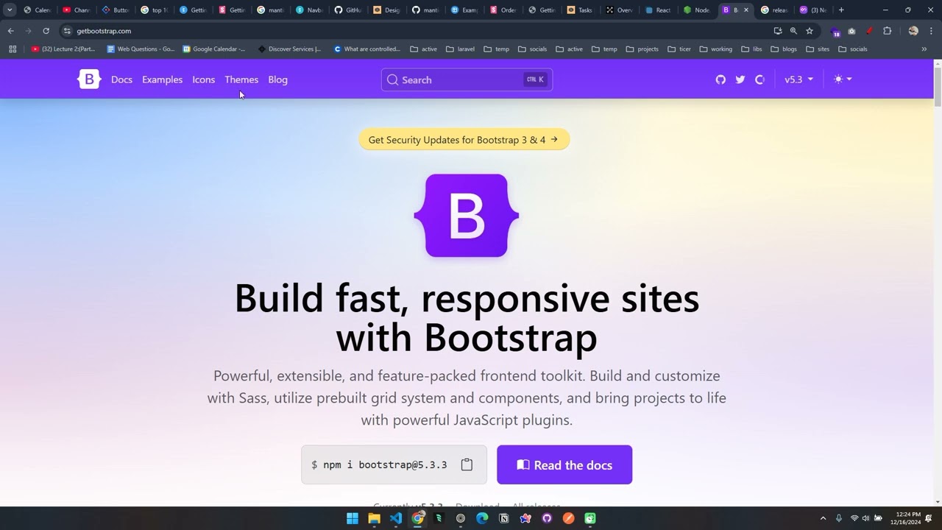Open the Discover Services bookmark
Screen dimensions: 942x530
(x=290, y=49)
